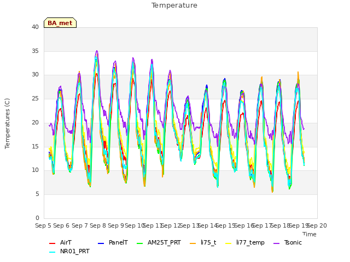Click the green AM25T_PRT legend color marker

[139, 243]
